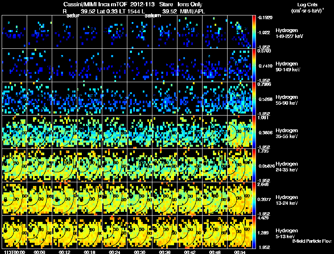Select the 00:48 panel in 90-149 keV row
The image size is (334, 254).
215,65
